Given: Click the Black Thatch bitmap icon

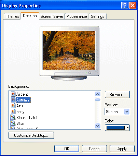Looking at the screenshot, I should pos(13,117).
